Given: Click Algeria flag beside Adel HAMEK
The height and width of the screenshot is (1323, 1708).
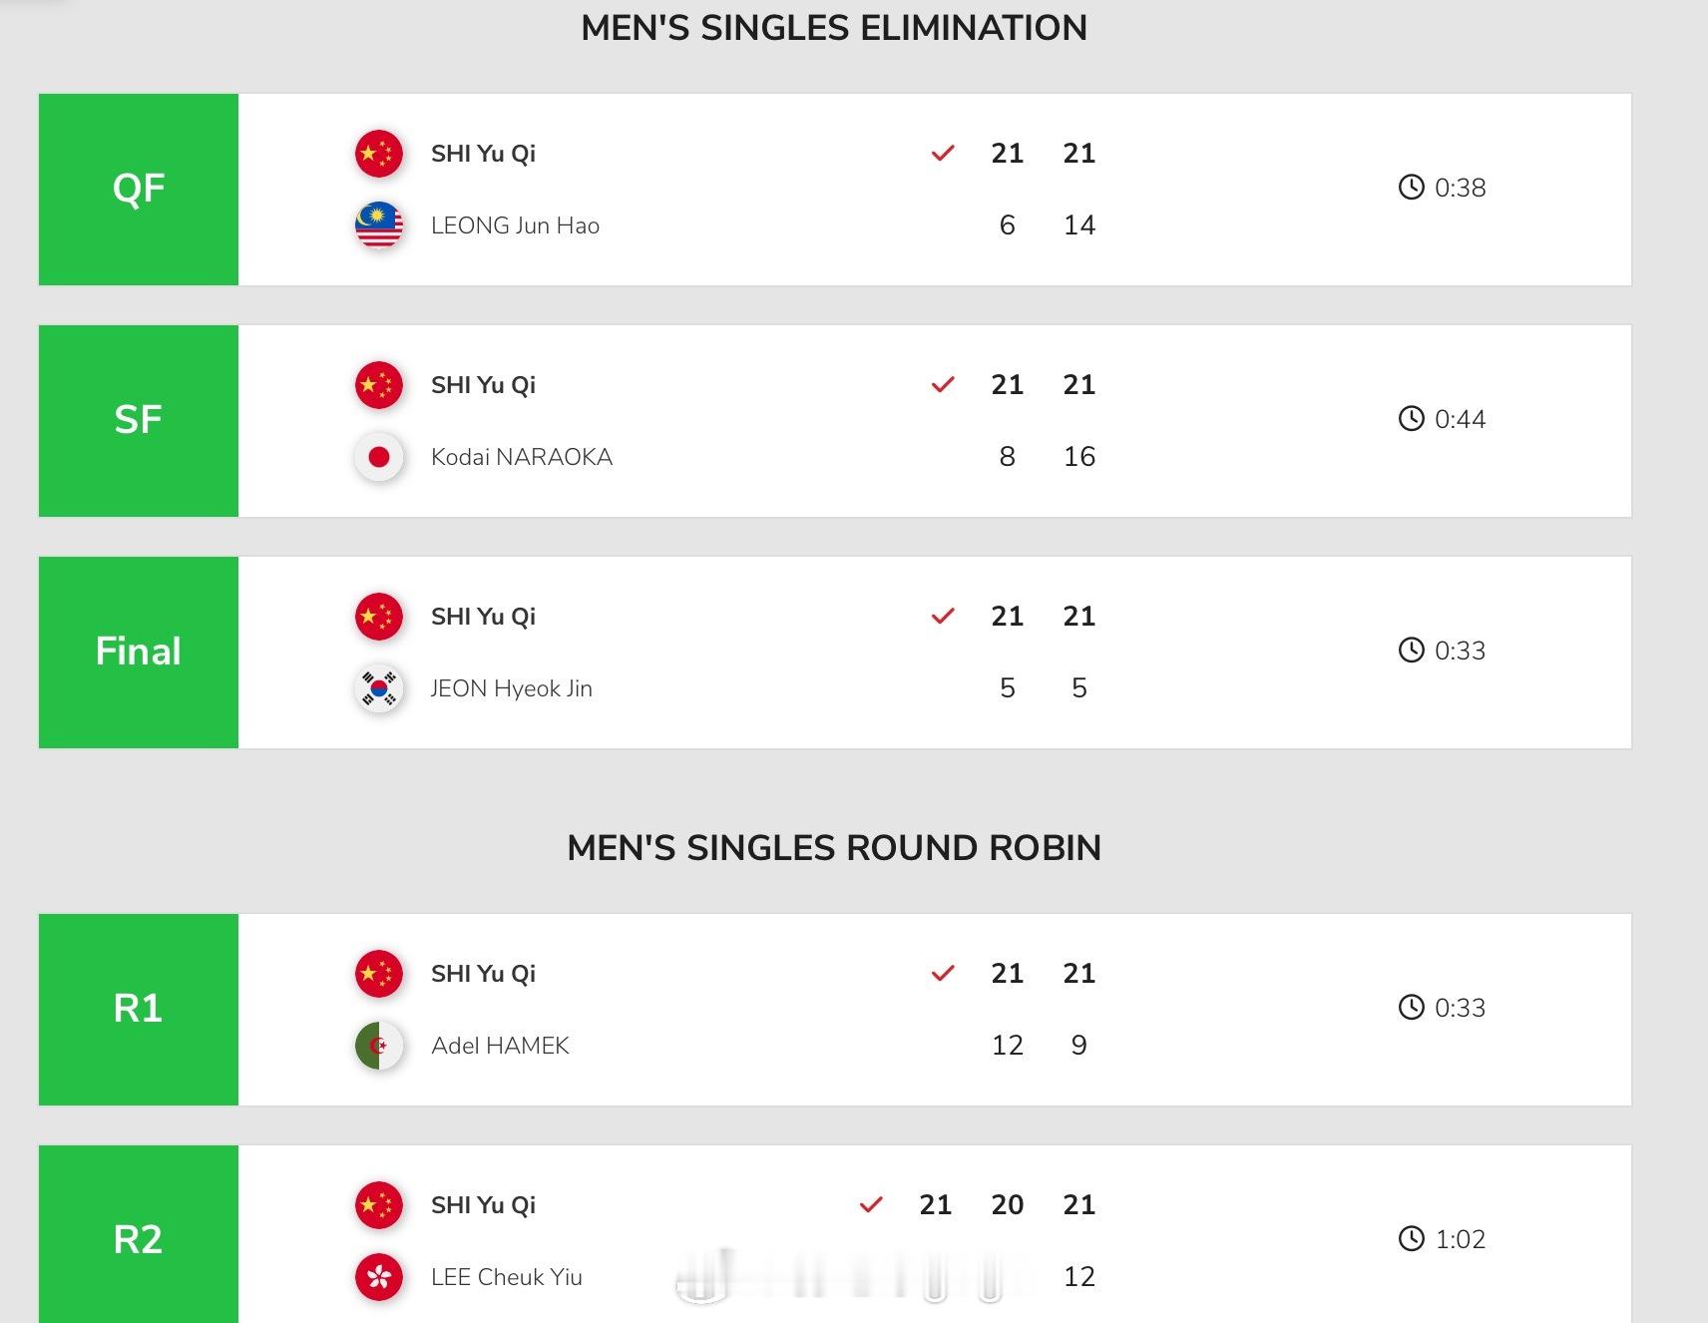Looking at the screenshot, I should (379, 1046).
